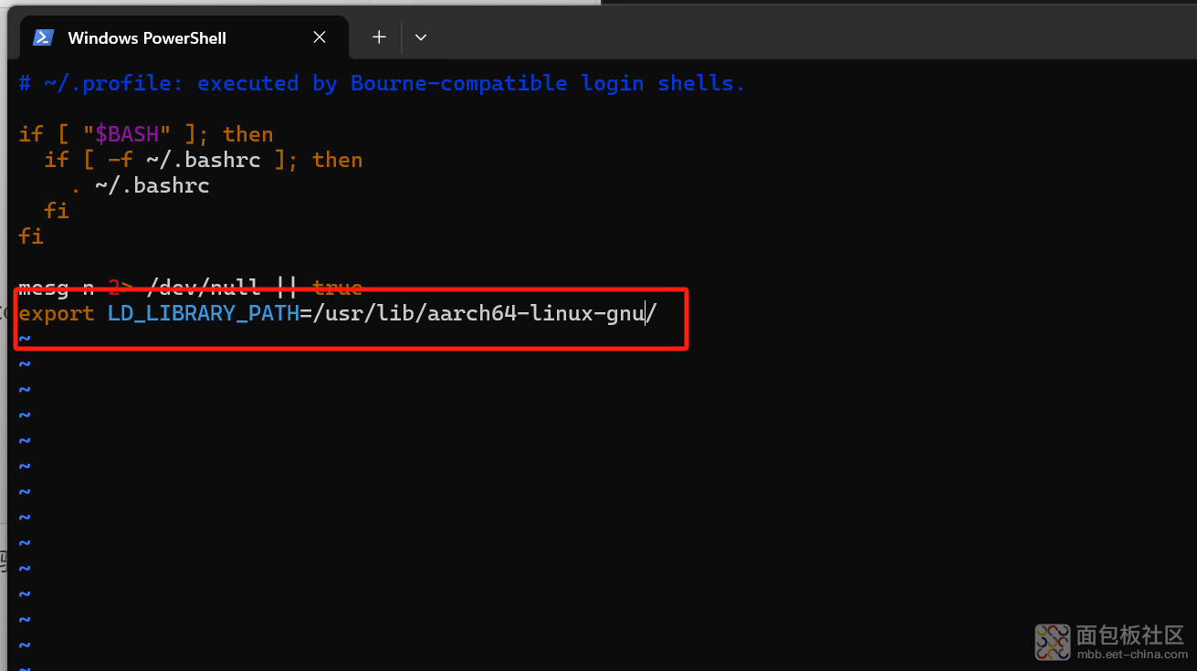The height and width of the screenshot is (671, 1197).
Task: Click the 'mesg n 2> /dev/null' line
Action: [x=191, y=288]
